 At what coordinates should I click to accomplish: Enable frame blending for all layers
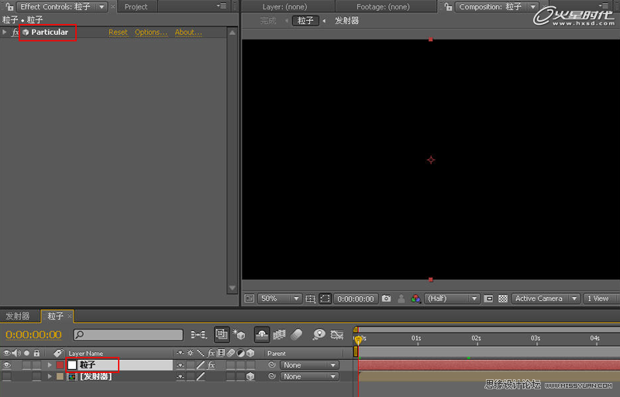coord(280,334)
